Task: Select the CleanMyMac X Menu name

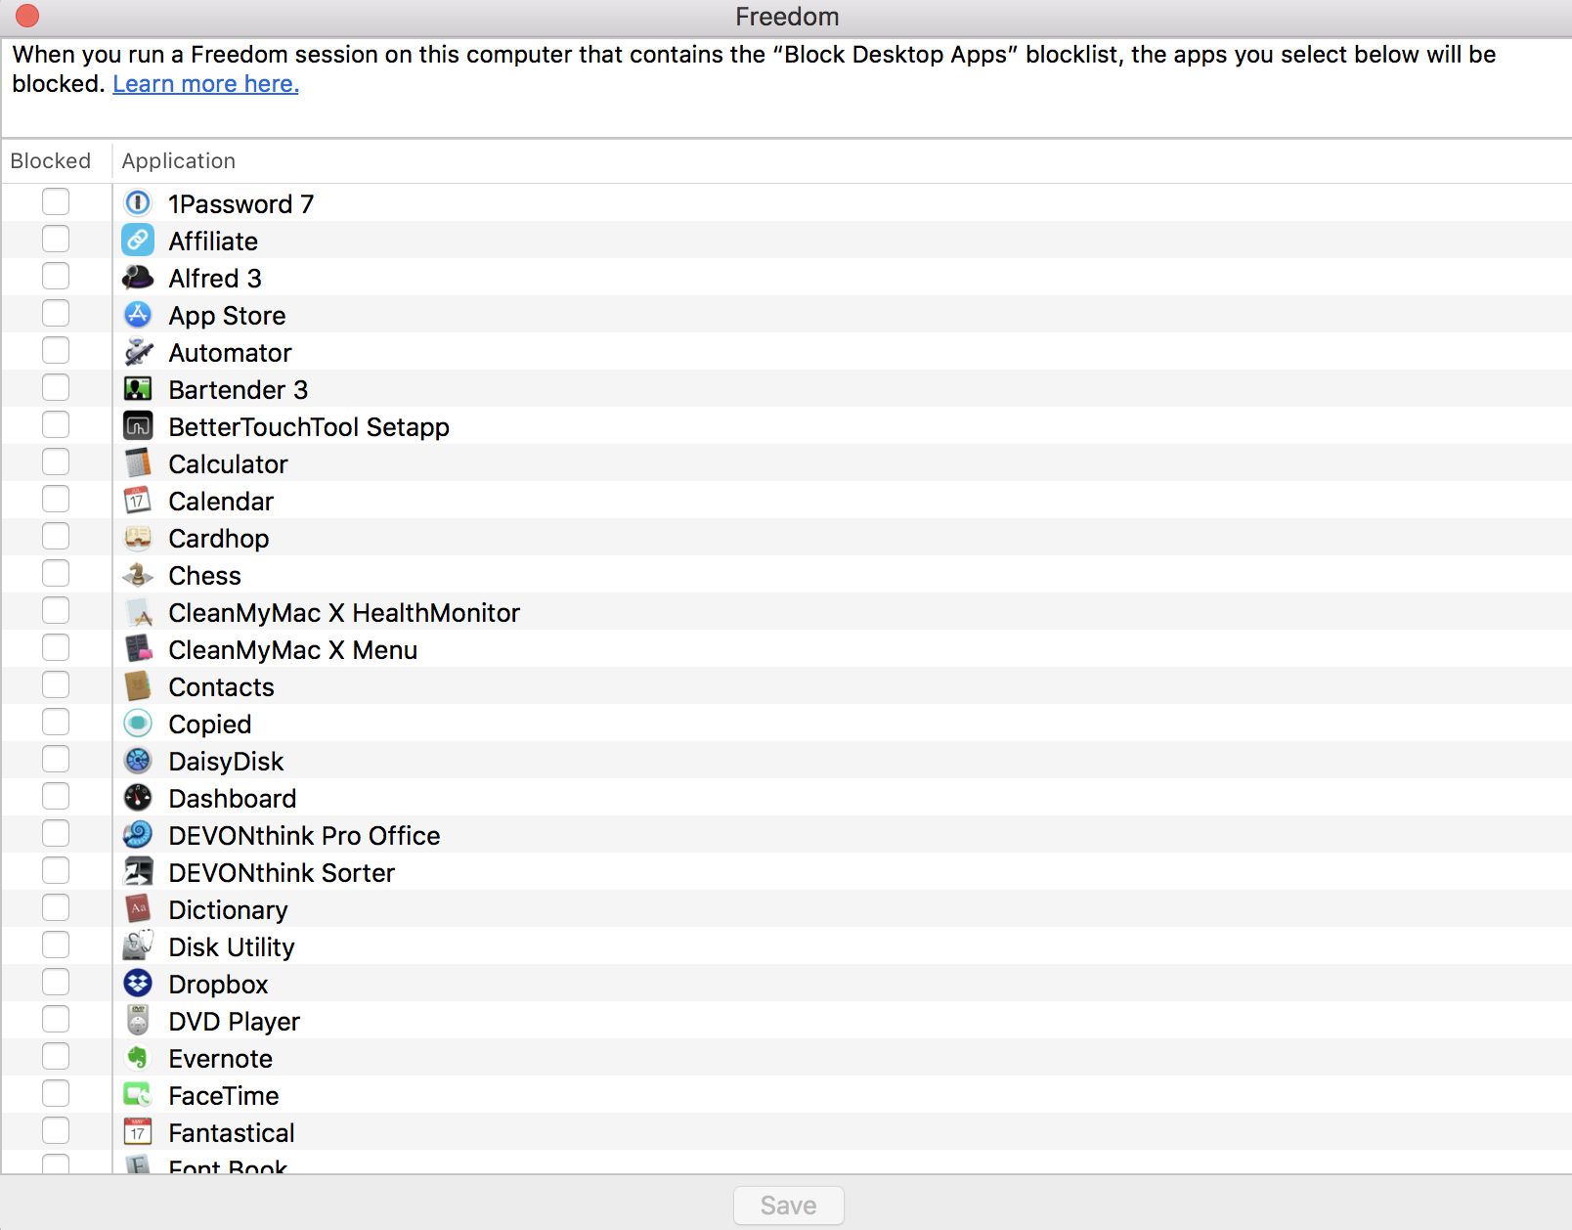Action: tap(293, 650)
